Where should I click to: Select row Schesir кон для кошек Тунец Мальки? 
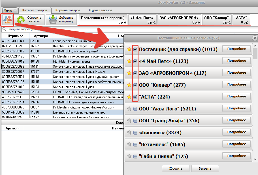click(x=63, y=72)
